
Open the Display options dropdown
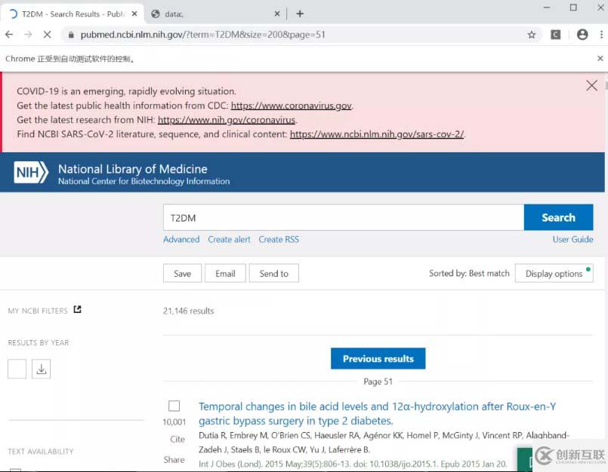point(554,273)
